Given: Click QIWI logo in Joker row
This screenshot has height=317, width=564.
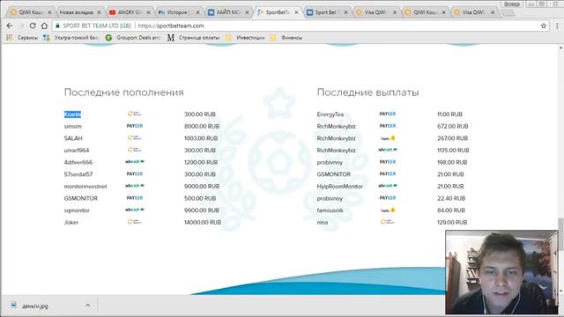Looking at the screenshot, I should (135, 222).
